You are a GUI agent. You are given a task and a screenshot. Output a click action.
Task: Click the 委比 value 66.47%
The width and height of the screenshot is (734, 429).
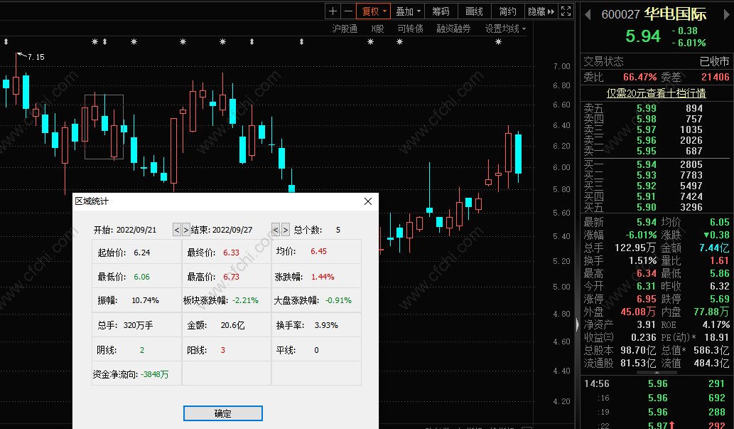point(639,77)
